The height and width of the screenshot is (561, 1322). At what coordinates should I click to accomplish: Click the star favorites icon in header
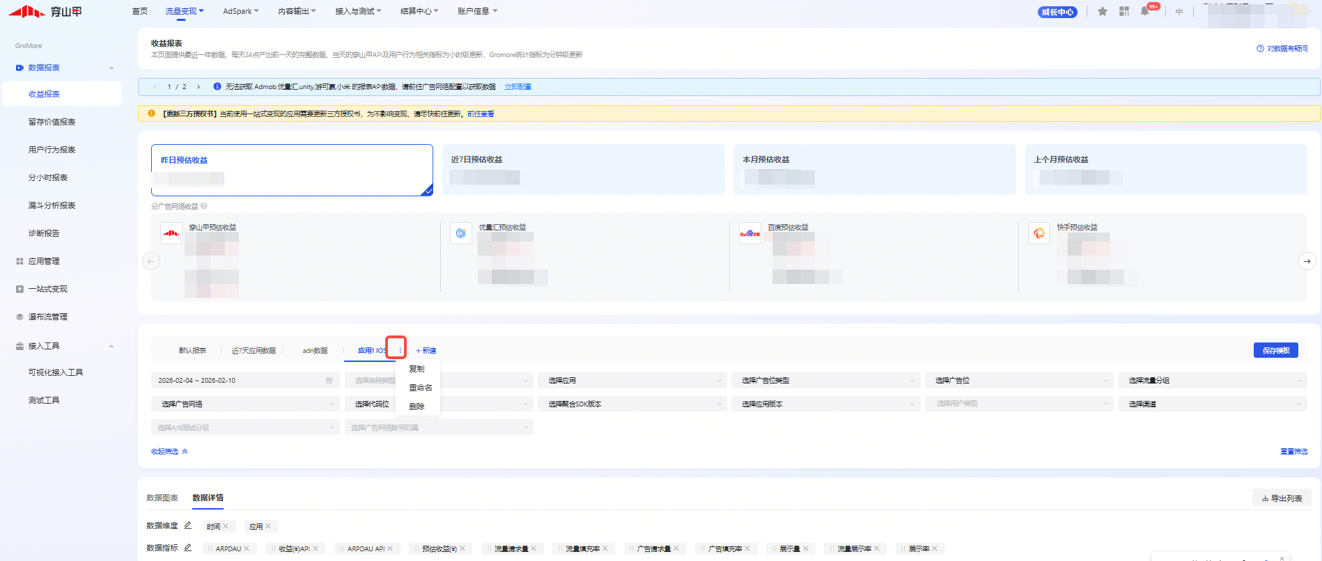click(x=1102, y=12)
